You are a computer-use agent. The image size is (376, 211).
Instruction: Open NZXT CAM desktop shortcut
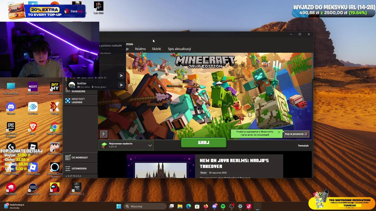click(x=33, y=88)
